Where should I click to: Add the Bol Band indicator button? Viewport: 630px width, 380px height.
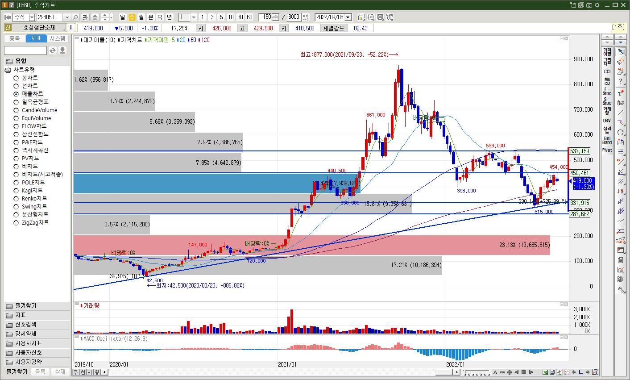click(607, 140)
